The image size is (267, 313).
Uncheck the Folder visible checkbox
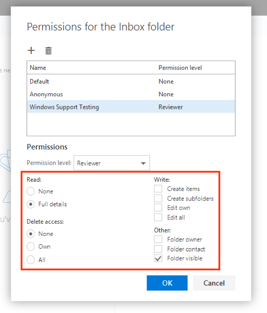click(158, 258)
